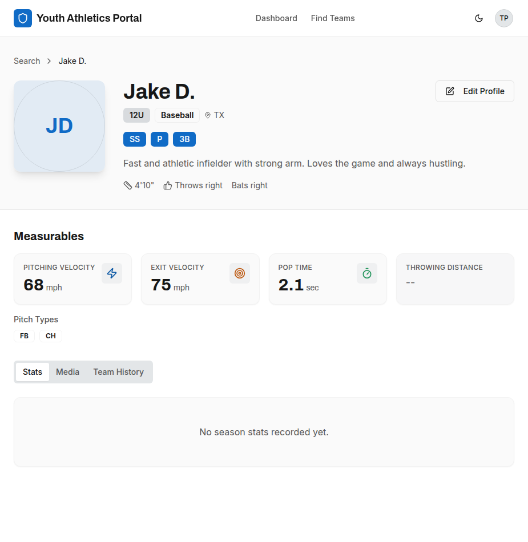
Task: Open the TP user avatar menu
Action: (x=503, y=18)
